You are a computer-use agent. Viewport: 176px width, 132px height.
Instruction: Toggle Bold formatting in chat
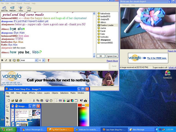(x=2, y=61)
